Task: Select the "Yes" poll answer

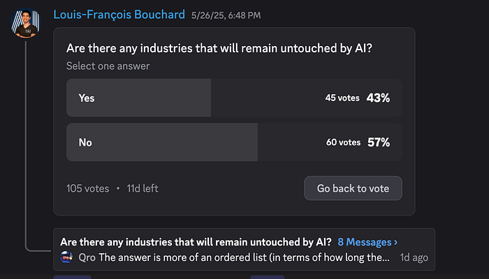Action: (x=87, y=98)
